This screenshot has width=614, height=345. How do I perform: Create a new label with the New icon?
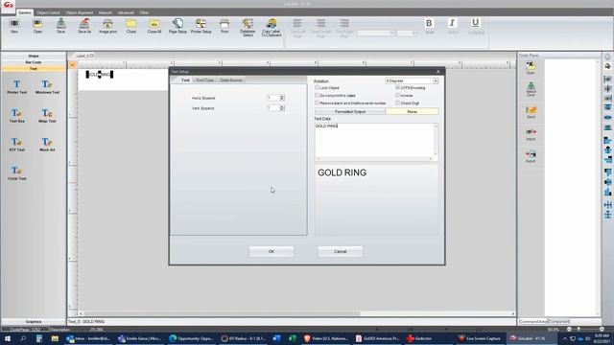pyautogui.click(x=14, y=26)
